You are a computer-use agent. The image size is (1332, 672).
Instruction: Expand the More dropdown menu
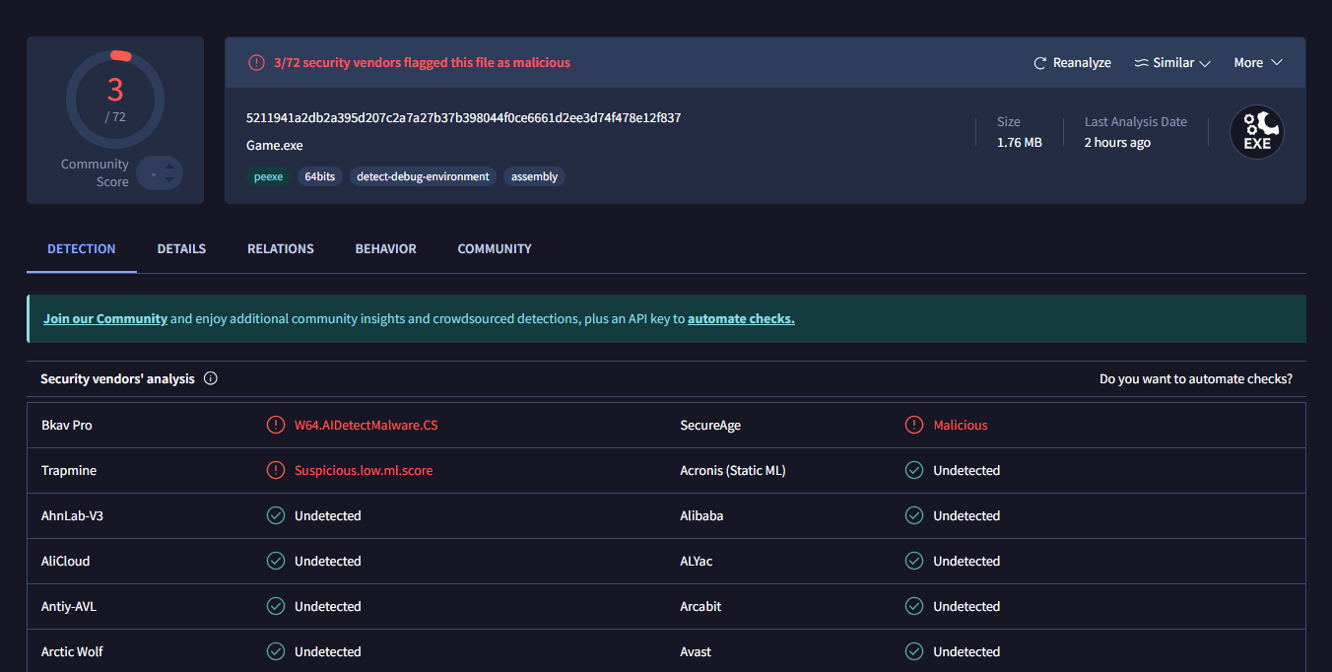pos(1258,63)
